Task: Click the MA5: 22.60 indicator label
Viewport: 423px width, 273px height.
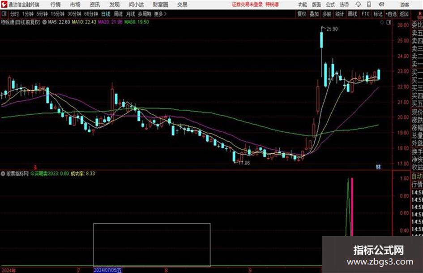Action: (x=59, y=22)
